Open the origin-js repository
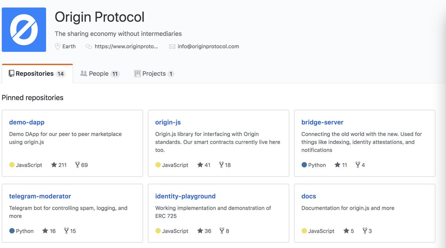The image size is (446, 248). pos(168,122)
